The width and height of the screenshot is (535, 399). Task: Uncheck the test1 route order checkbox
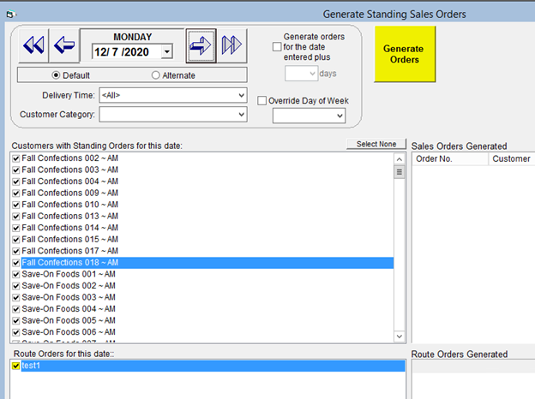16,366
